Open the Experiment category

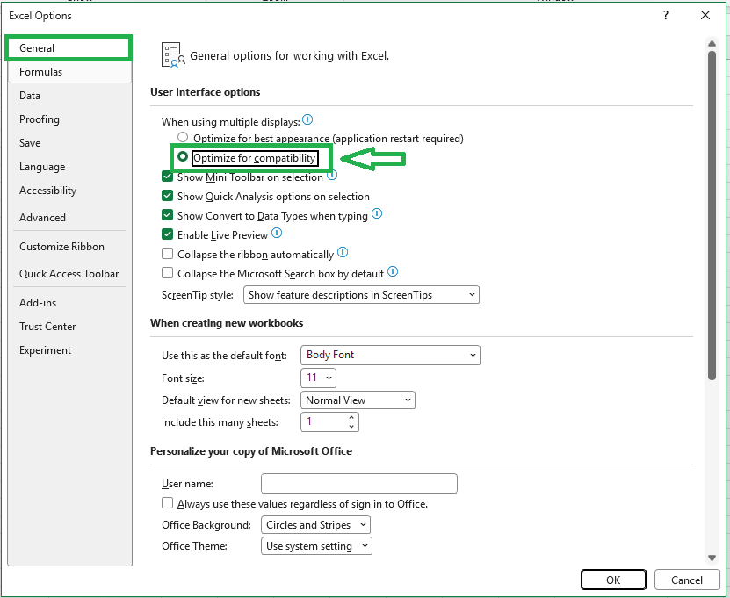point(69,350)
